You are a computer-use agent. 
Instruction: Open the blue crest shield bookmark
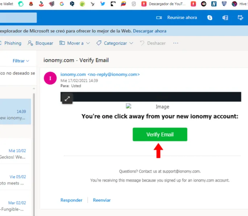224,4
